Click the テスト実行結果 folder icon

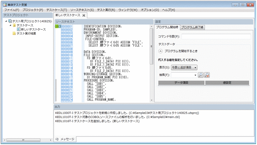coord(14,33)
